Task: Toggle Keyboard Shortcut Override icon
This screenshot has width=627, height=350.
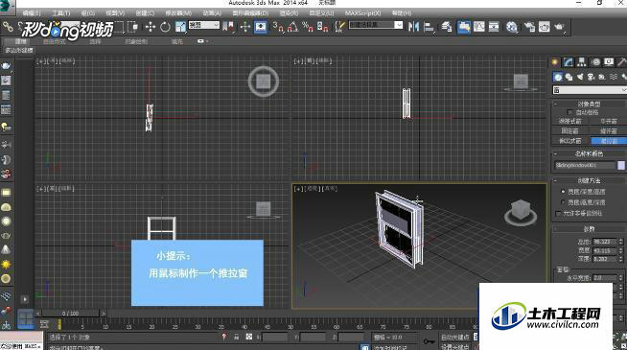Action: (261, 27)
